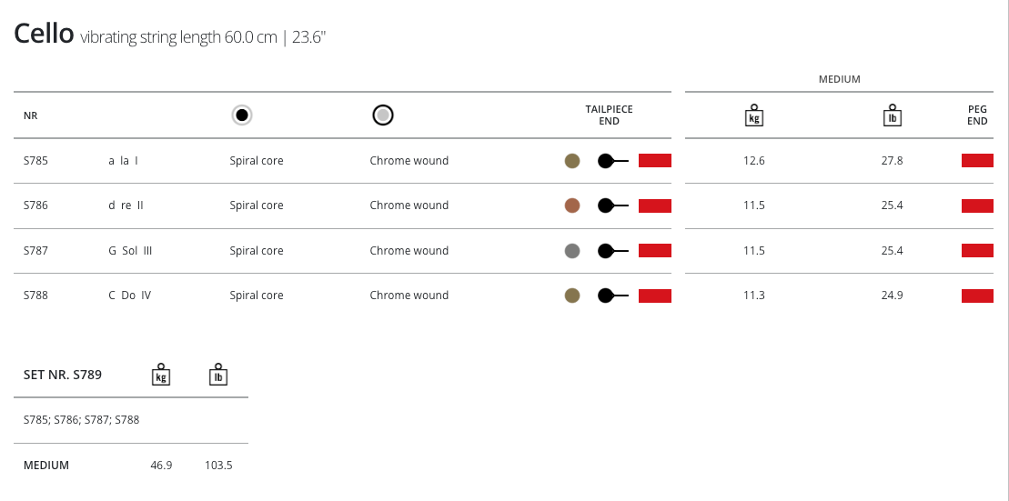Click the lb icon beside SET NR. S789
The height and width of the screenshot is (501, 1009).
point(218,375)
